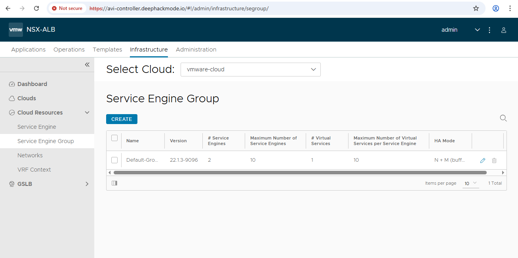
Task: Click the Version column header
Action: (x=178, y=141)
